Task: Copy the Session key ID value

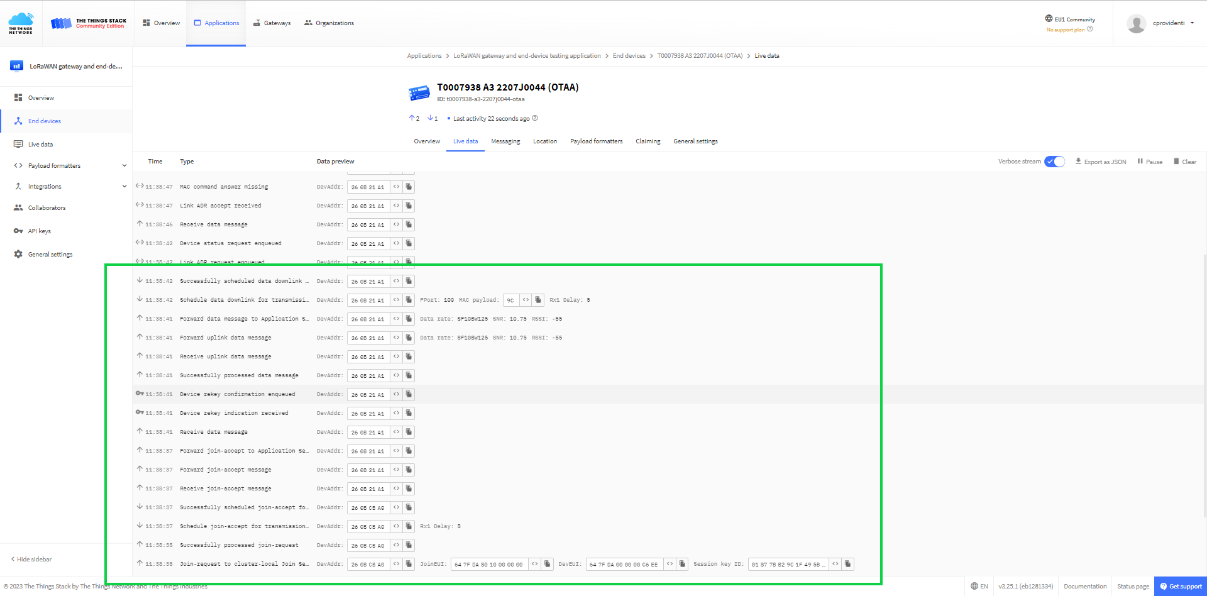Action: 848,564
